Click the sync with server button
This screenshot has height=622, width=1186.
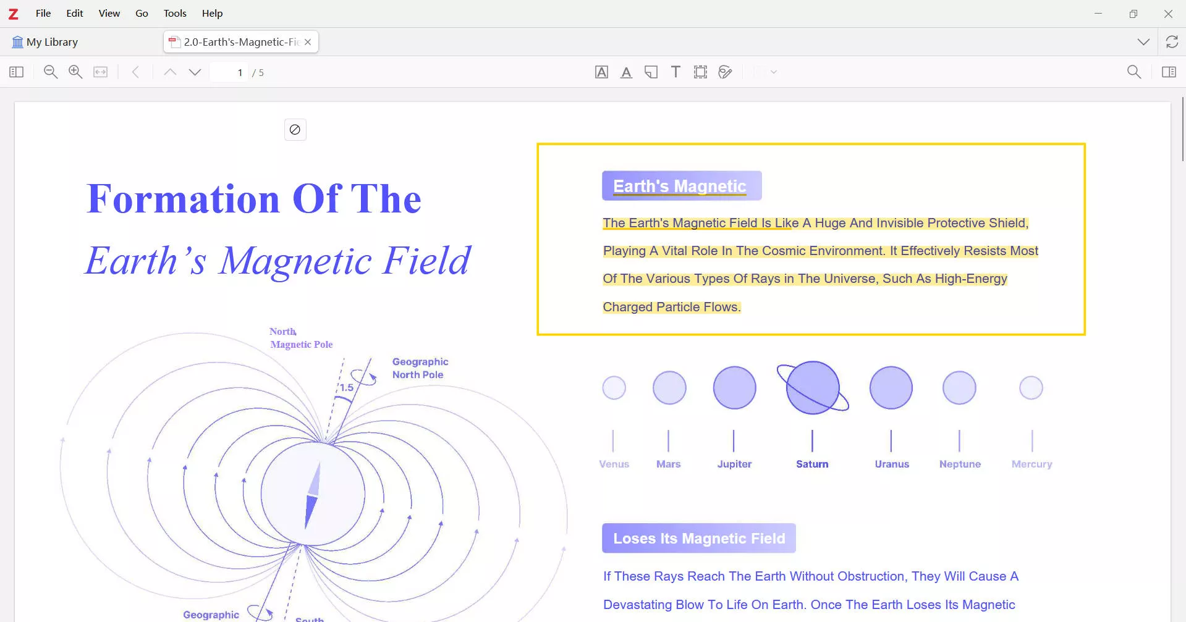1172,42
